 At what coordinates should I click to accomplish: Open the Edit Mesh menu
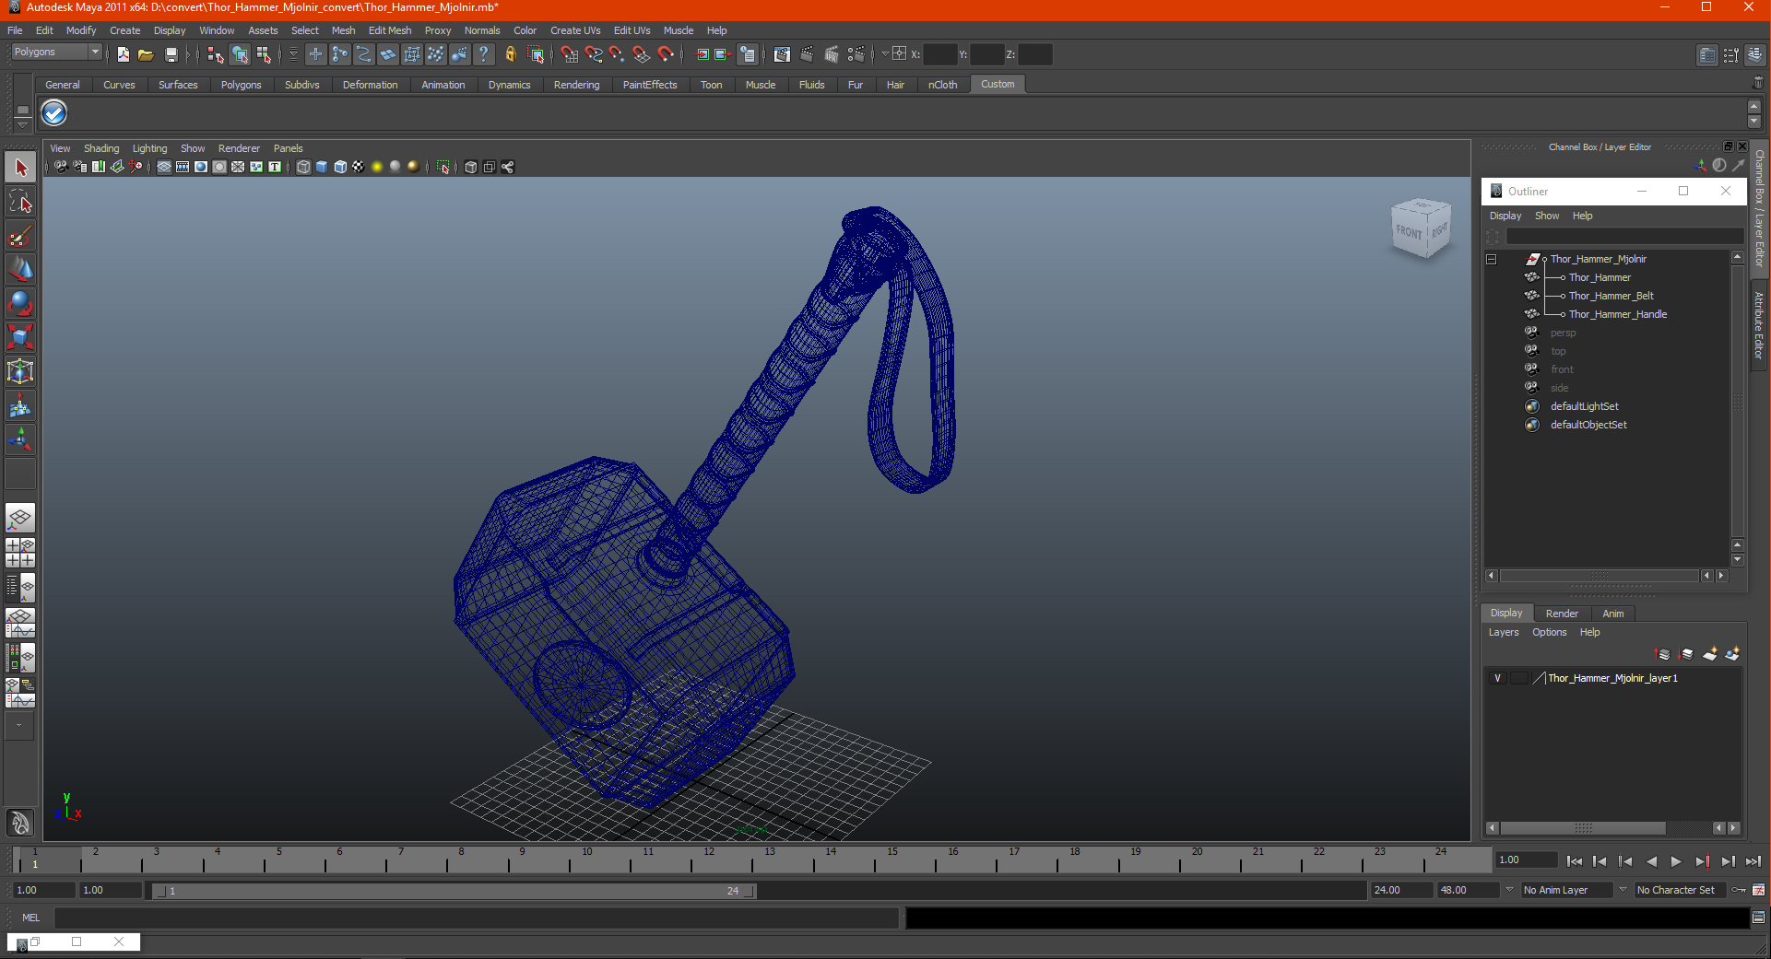coord(390,30)
